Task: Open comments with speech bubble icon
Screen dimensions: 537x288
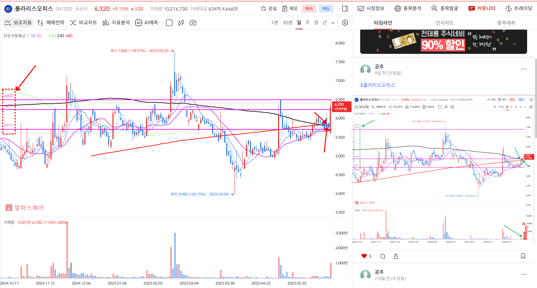Action: coord(383,256)
